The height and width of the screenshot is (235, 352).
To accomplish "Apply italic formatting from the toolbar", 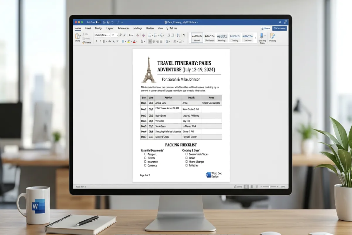I will click(x=100, y=41).
